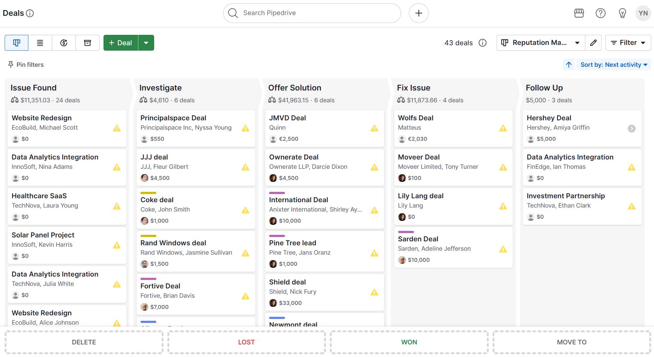The width and height of the screenshot is (654, 357).
Task: Open the archive view icon
Action: pos(87,43)
